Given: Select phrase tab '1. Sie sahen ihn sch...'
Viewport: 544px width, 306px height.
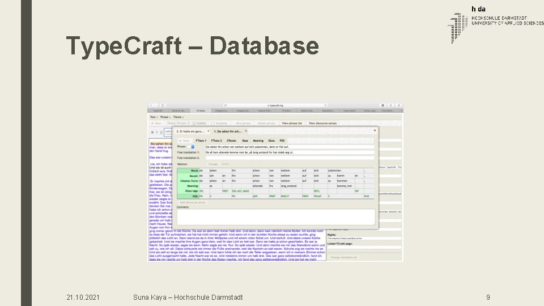Looking at the screenshot, I should point(228,131).
